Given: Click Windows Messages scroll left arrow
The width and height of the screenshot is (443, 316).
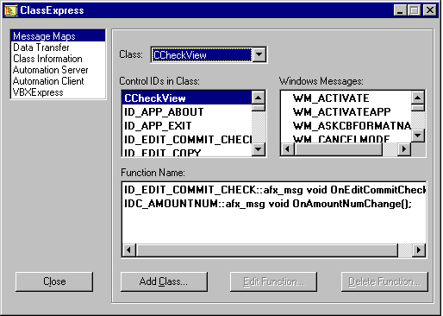Looking at the screenshot, I should (287, 149).
